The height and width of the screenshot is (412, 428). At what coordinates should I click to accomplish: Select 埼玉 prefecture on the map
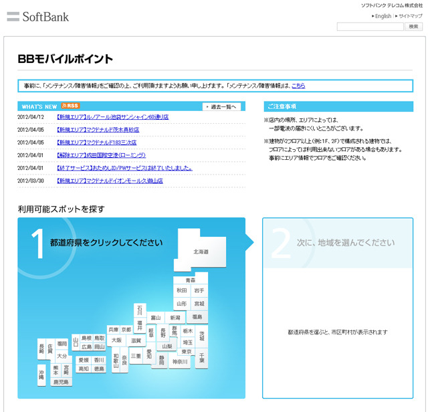(188, 342)
